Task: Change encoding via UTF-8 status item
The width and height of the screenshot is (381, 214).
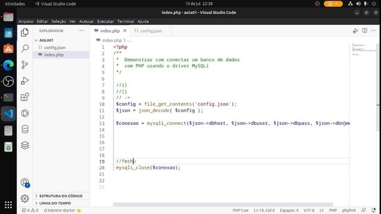Action: (309, 210)
